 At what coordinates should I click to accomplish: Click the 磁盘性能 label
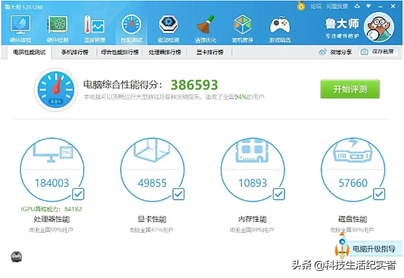tap(352, 219)
